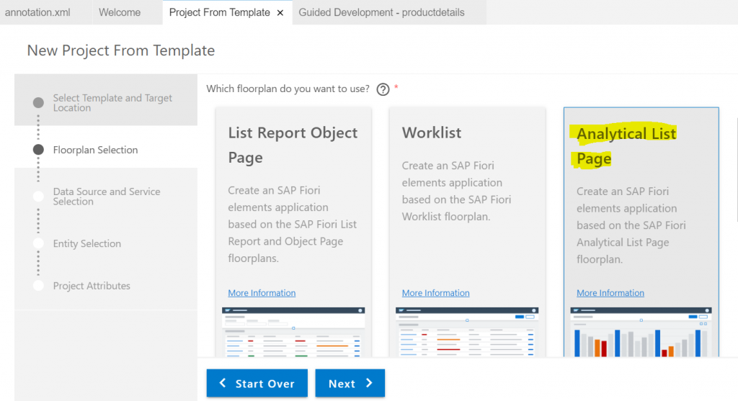
Task: Open More Information link under Worklist
Action: [x=435, y=293]
